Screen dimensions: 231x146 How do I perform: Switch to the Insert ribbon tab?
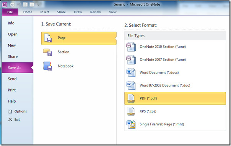tap(44, 12)
